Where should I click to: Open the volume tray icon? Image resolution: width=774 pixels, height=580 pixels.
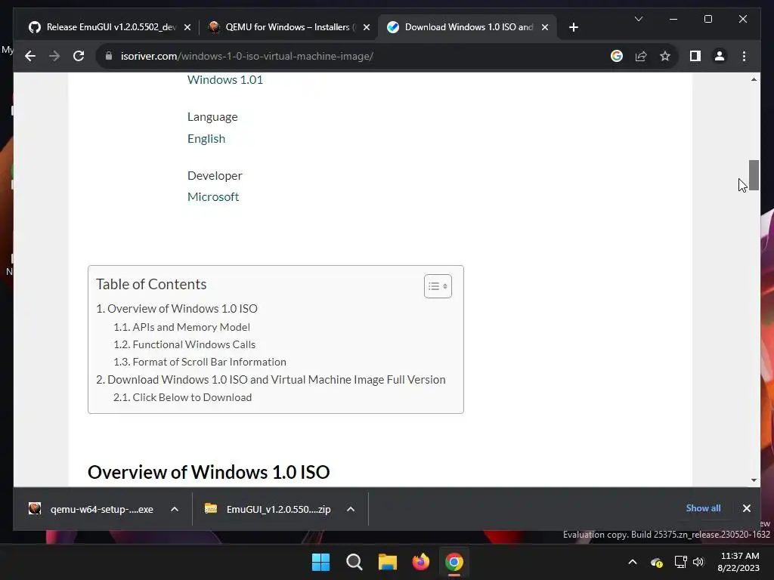click(x=698, y=562)
